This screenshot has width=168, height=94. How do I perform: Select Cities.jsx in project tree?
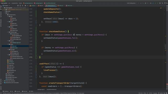tap(13, 29)
